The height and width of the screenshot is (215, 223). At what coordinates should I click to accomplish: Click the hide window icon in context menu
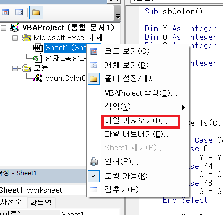coord(94,190)
